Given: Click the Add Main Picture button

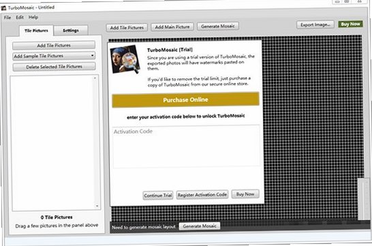Looking at the screenshot, I should [172, 27].
